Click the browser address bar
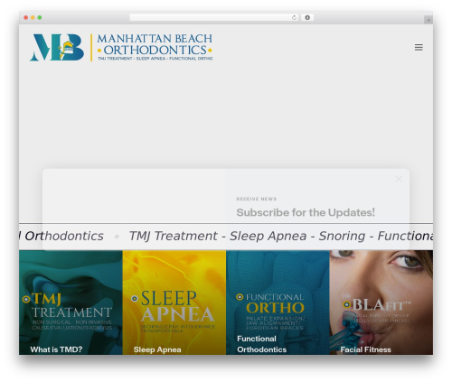The image size is (452, 382). pyautogui.click(x=213, y=18)
